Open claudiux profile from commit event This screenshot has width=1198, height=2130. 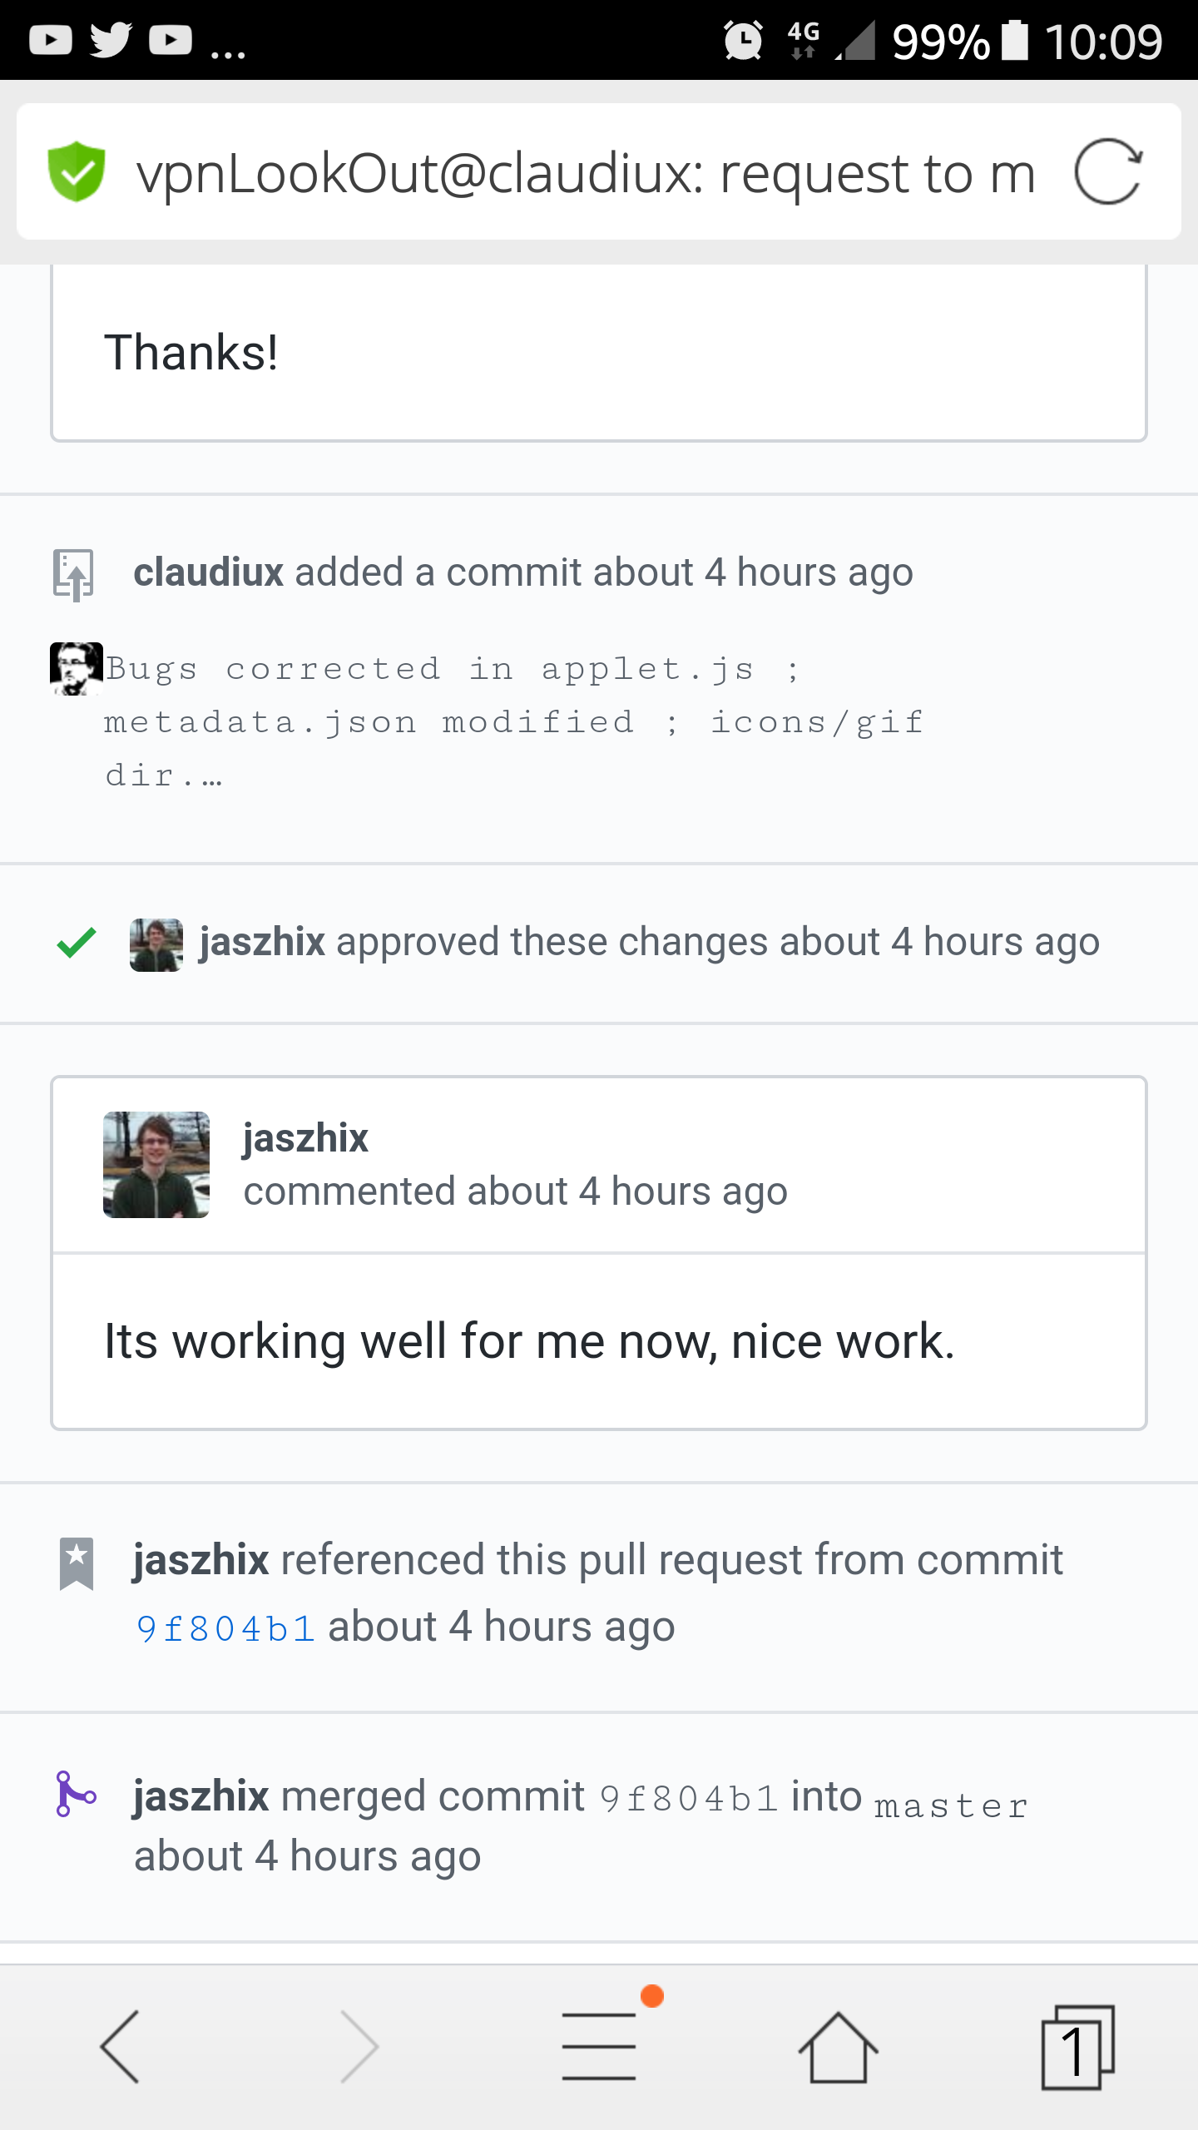pyautogui.click(x=209, y=572)
